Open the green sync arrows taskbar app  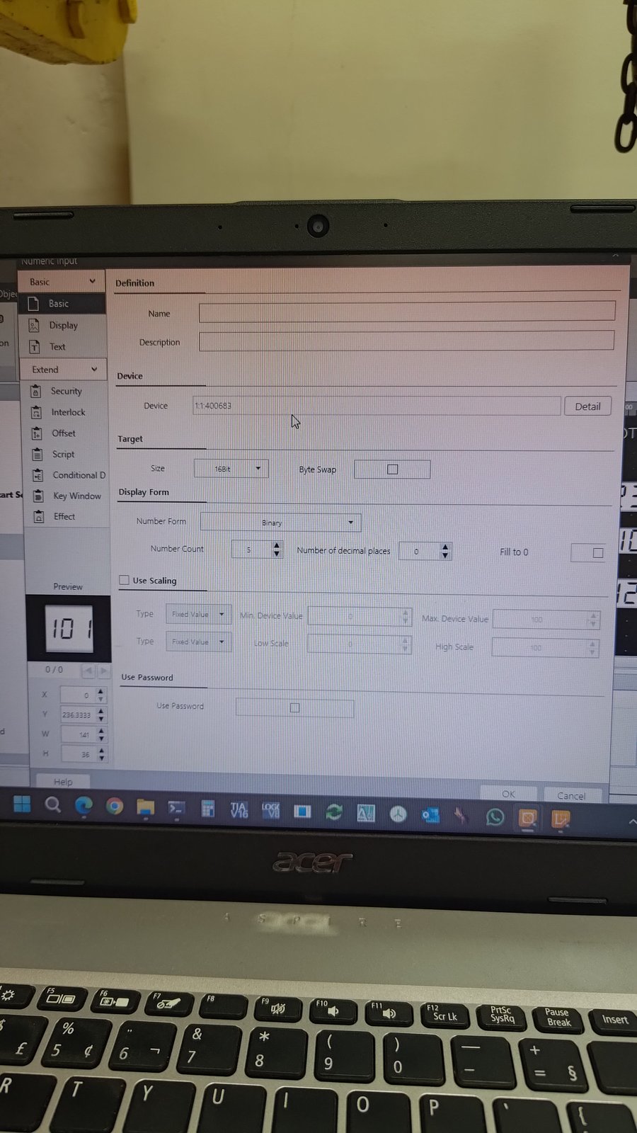[x=334, y=812]
